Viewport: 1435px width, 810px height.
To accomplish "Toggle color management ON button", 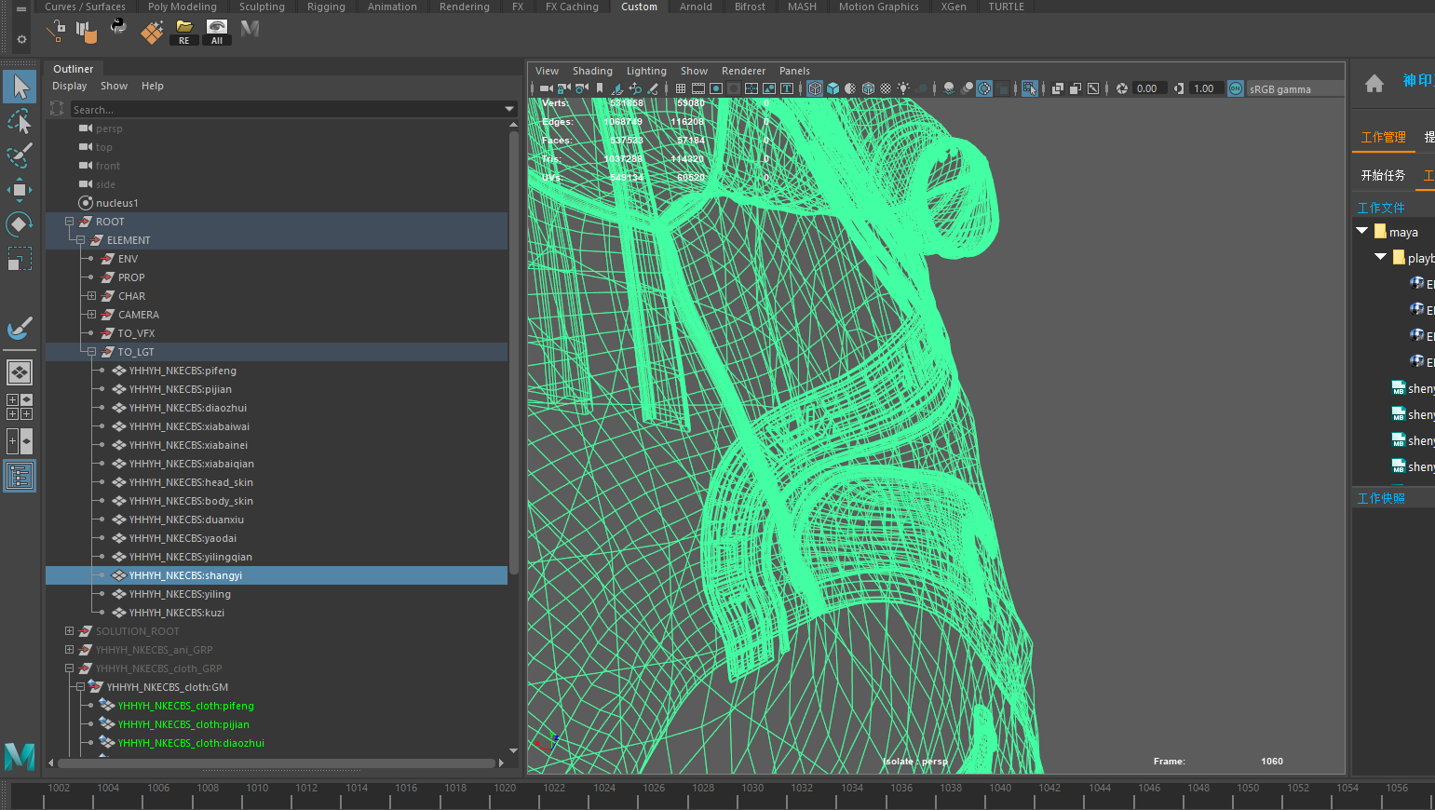I will [x=1236, y=88].
